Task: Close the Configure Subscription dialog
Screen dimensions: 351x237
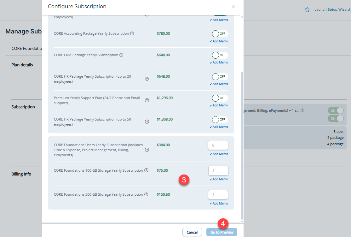Action: point(233,7)
